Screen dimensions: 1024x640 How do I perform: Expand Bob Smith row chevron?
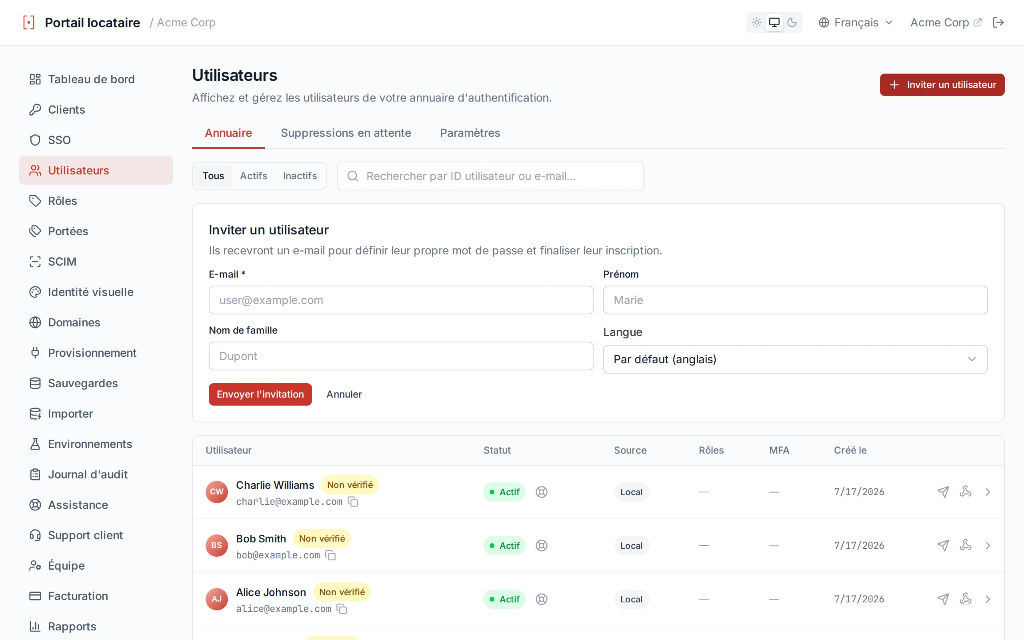coord(988,546)
